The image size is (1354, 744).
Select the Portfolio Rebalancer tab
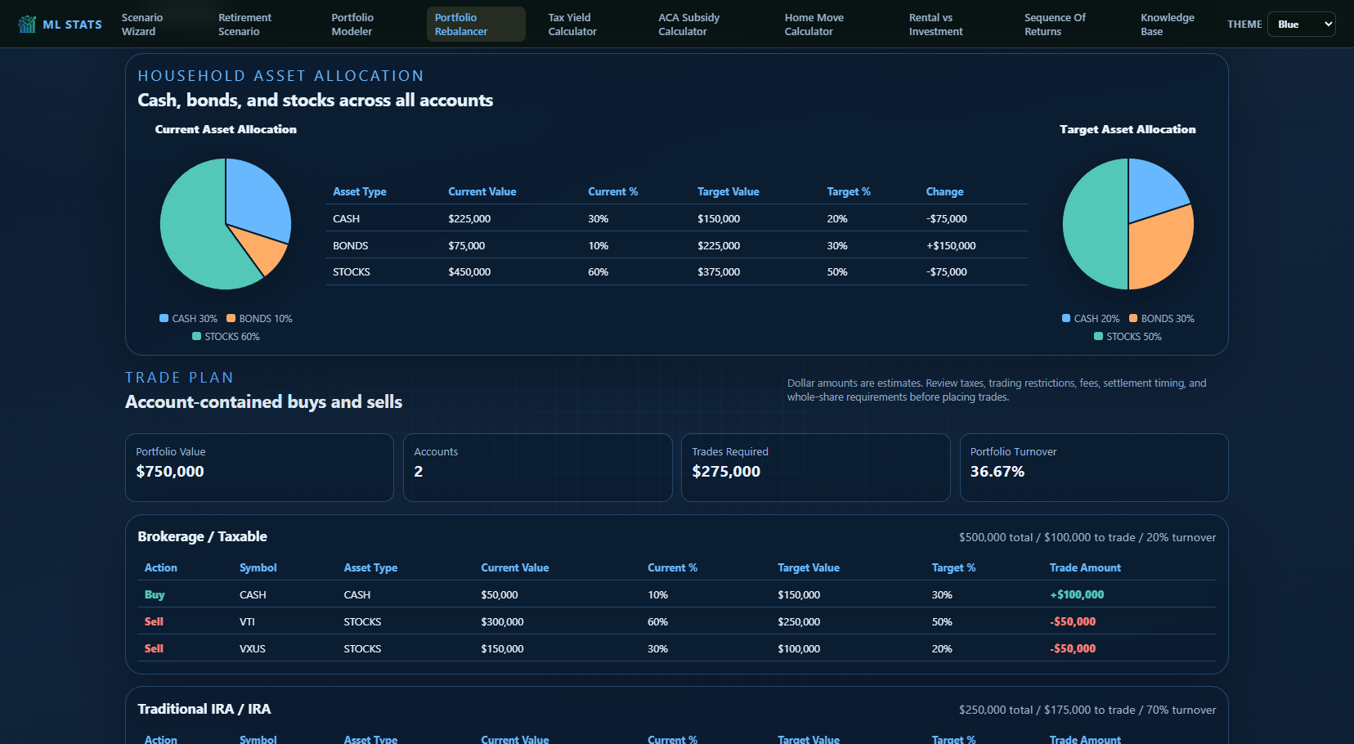476,25
